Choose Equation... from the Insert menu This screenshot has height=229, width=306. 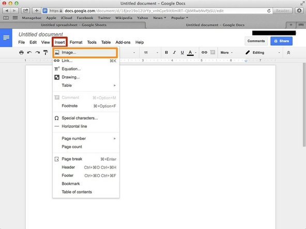[86, 69]
